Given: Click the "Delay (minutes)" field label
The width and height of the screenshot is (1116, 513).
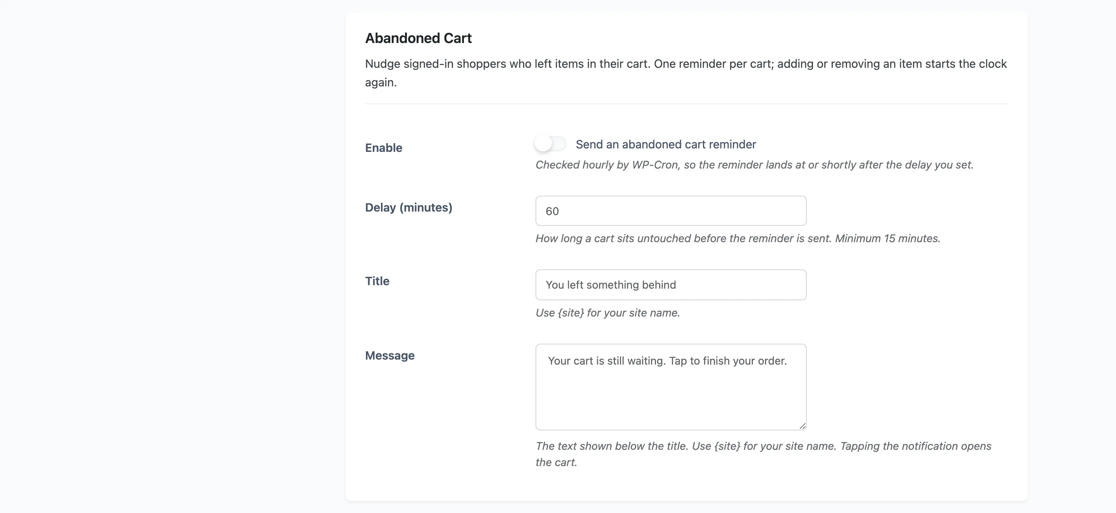Looking at the screenshot, I should pyautogui.click(x=408, y=208).
